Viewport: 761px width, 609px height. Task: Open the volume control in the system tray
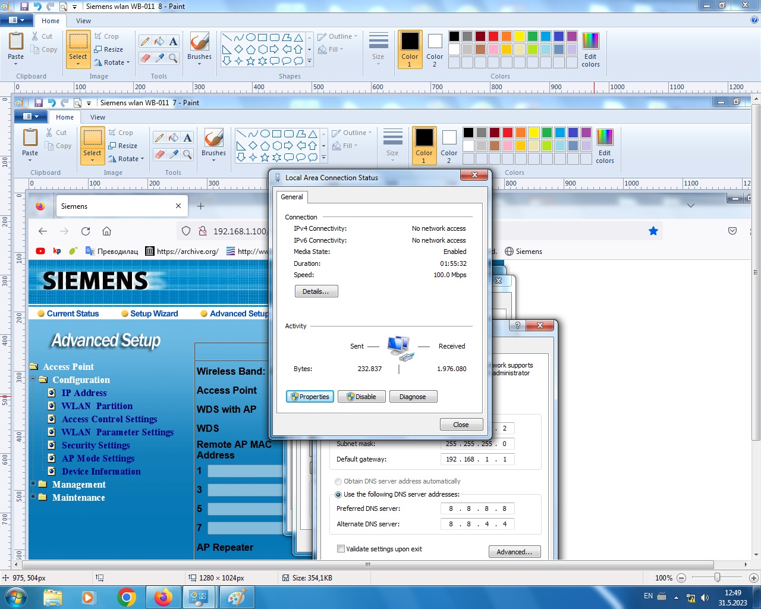[705, 598]
